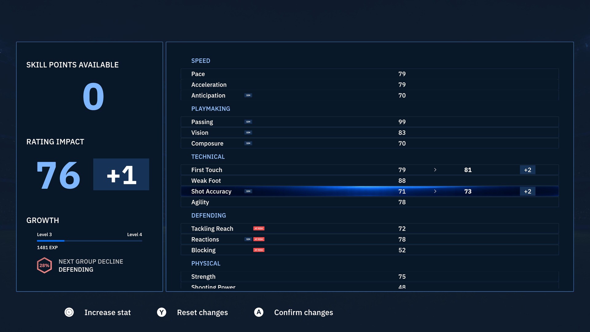Select the Weak Foot stat row
Screen dimensions: 590x332
(370, 180)
